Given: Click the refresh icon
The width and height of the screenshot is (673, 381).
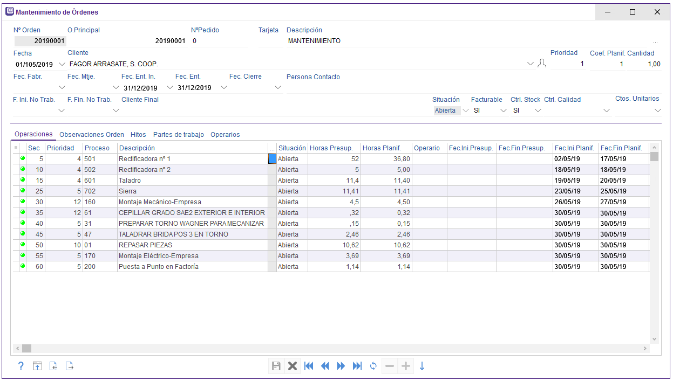Looking at the screenshot, I should tap(373, 366).
